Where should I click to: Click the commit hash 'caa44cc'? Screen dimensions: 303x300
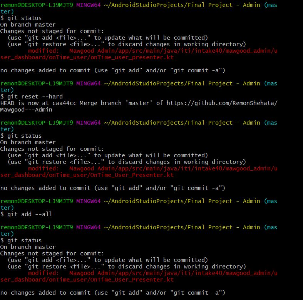coord(64,103)
